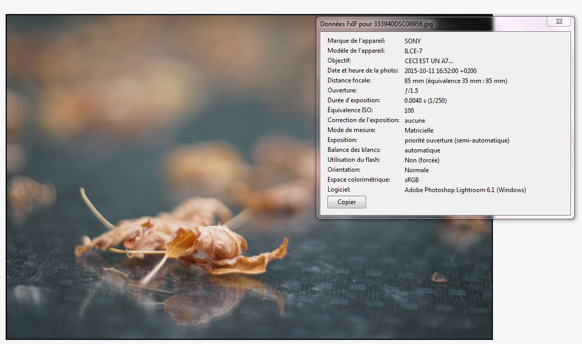The width and height of the screenshot is (582, 344).
Task: Click the dialog title 'Données FxIF pour 333940DSC08956.jpg'
Action: (377, 24)
